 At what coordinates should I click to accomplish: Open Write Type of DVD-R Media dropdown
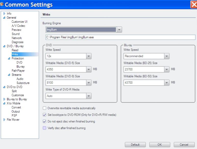[89, 96]
